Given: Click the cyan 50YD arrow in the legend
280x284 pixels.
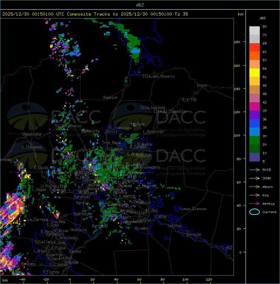Looking at the screenshot, I should coord(254,170).
